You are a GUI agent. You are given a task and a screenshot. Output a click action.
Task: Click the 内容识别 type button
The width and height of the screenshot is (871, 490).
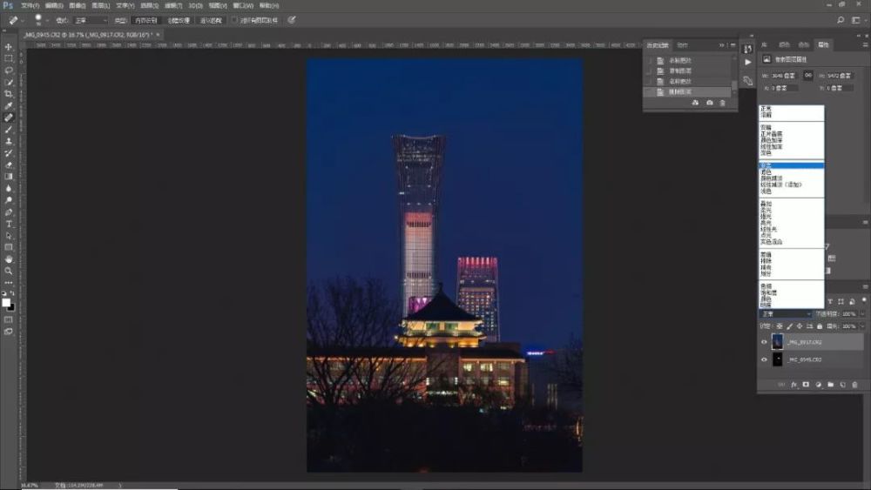click(146, 20)
